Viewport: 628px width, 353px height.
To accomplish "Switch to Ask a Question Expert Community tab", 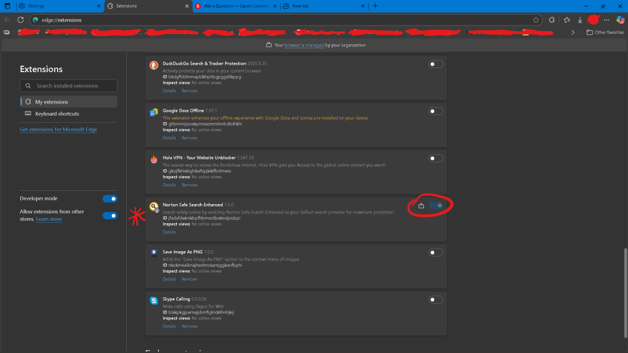I will tap(236, 6).
